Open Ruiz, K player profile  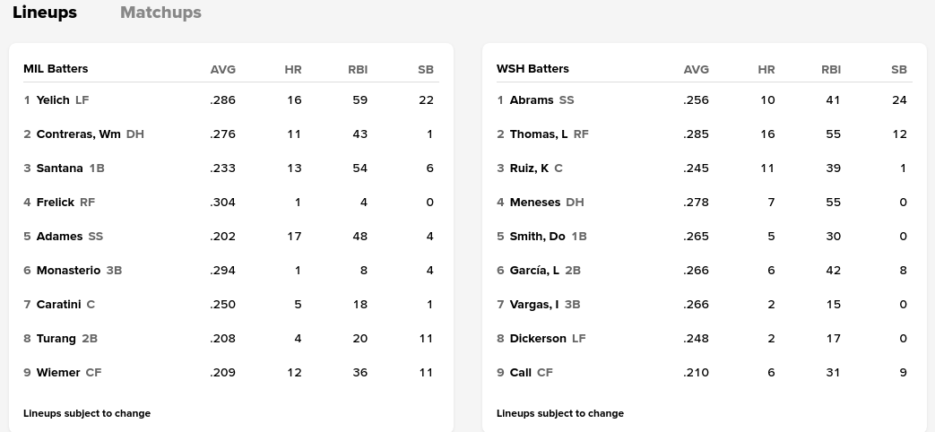tap(529, 168)
